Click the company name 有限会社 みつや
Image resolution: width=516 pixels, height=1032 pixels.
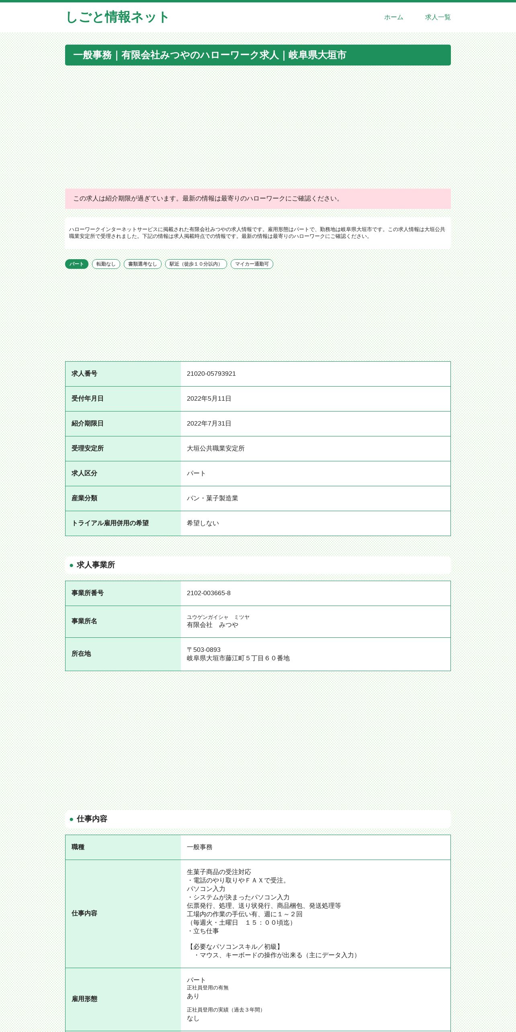pyautogui.click(x=213, y=625)
